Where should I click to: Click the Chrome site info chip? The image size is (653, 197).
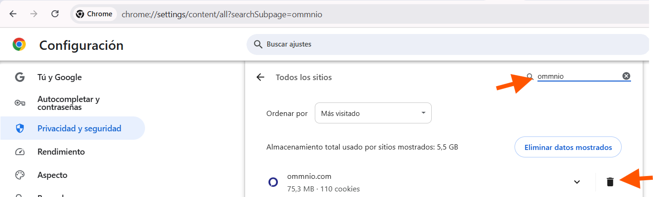point(94,14)
